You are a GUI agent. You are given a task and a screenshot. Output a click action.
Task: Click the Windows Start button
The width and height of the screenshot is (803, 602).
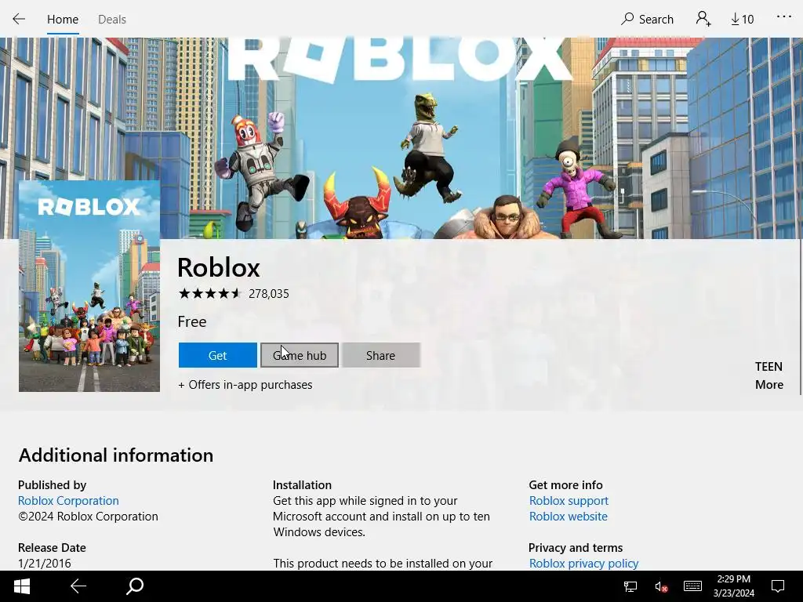[21, 586]
